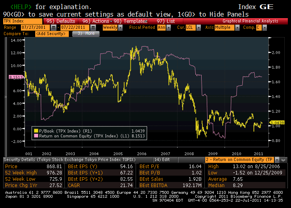Image resolution: width=291 pixels, height=208 pixels.
Task: Click the Compare To: label
Action: (x=16, y=34)
